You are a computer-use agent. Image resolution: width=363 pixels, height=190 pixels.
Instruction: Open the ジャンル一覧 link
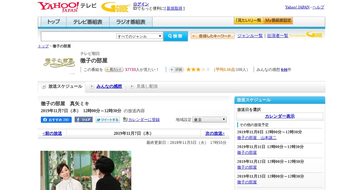(x=250, y=36)
